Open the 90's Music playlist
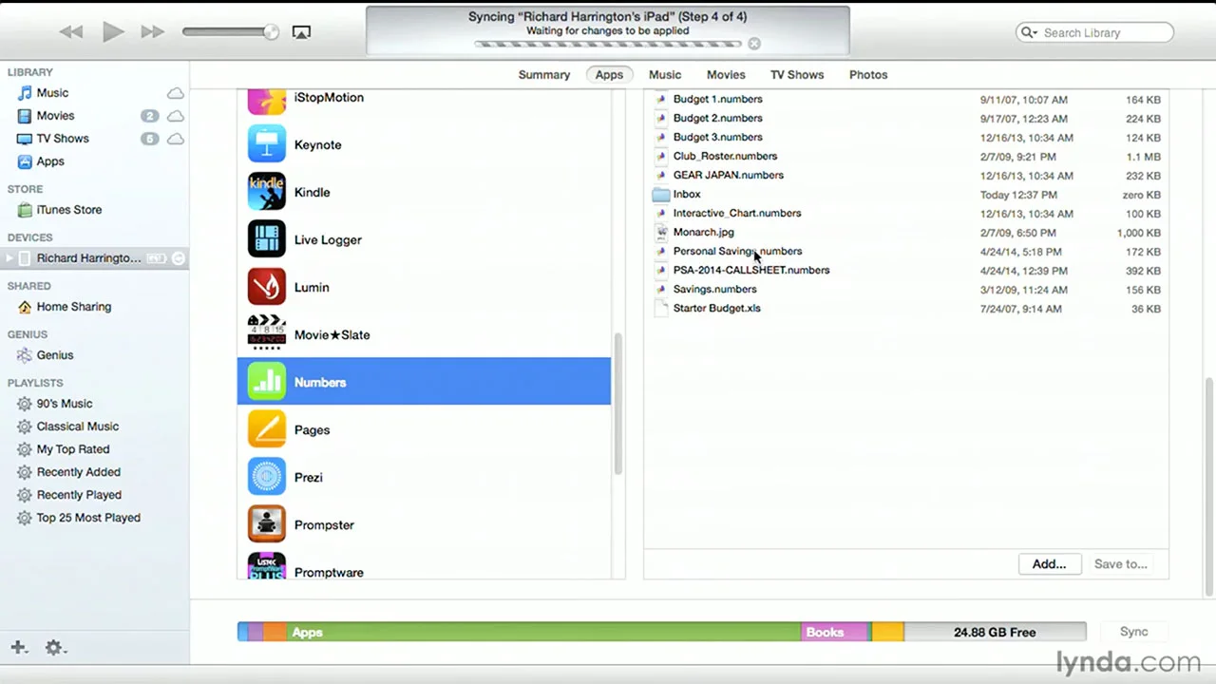The width and height of the screenshot is (1216, 684). click(64, 404)
